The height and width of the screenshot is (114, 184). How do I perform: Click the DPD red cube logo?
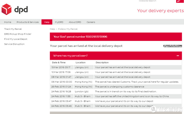(x=6, y=9)
